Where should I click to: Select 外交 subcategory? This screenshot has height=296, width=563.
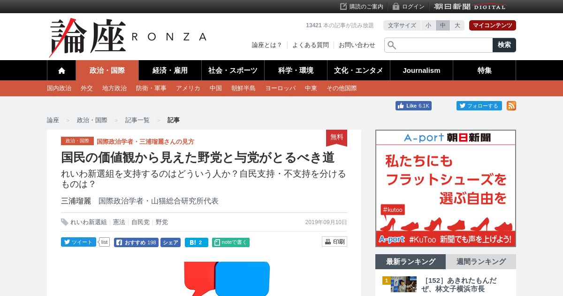87,88
